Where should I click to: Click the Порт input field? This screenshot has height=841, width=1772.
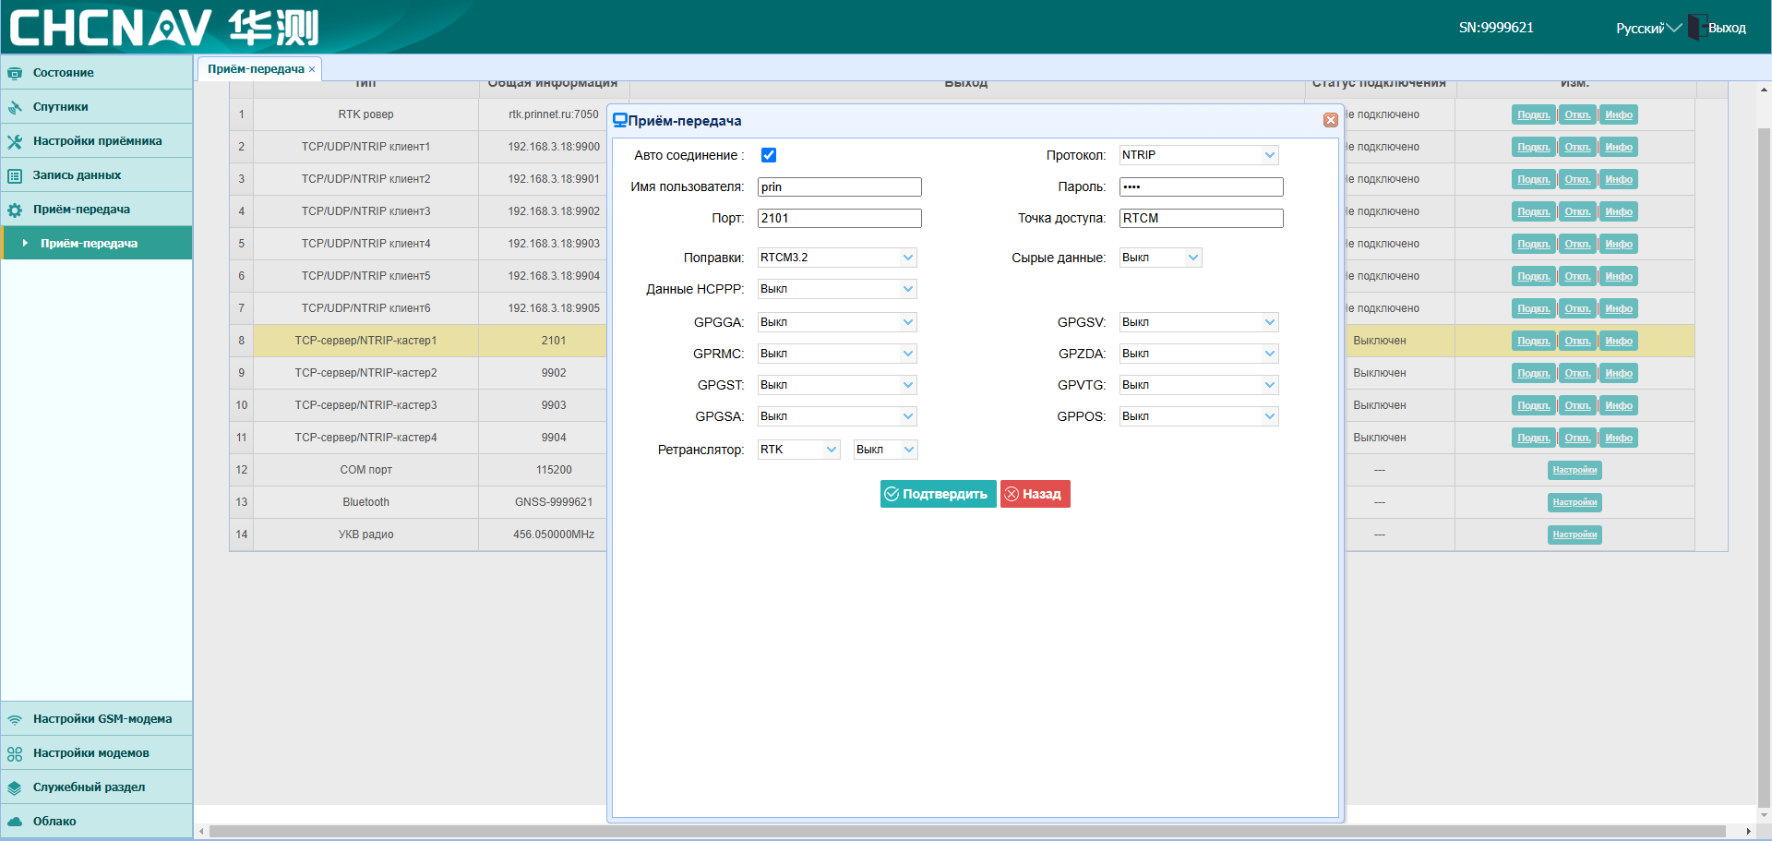(x=840, y=219)
